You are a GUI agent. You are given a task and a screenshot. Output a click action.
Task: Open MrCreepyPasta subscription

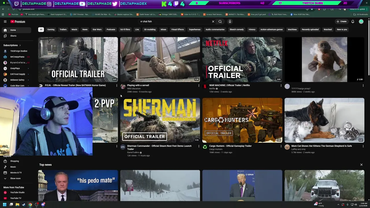[x=16, y=57]
